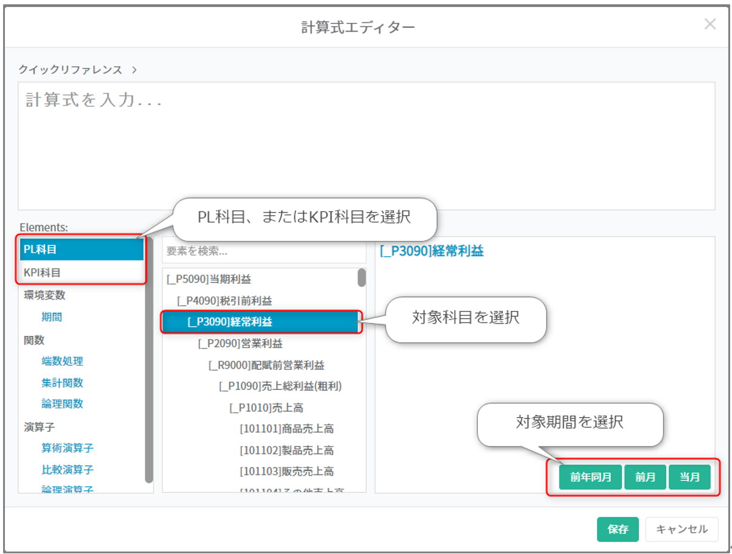The height and width of the screenshot is (554, 732).
Task: Click the 前年同月 period button
Action: (x=590, y=477)
